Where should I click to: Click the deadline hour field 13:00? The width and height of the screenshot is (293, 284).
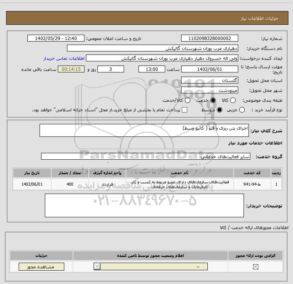[x=152, y=69]
